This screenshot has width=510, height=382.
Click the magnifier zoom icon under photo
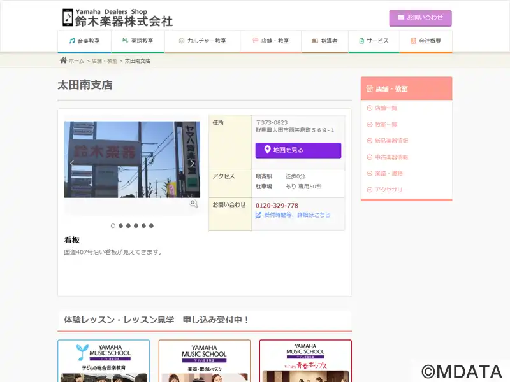(194, 204)
